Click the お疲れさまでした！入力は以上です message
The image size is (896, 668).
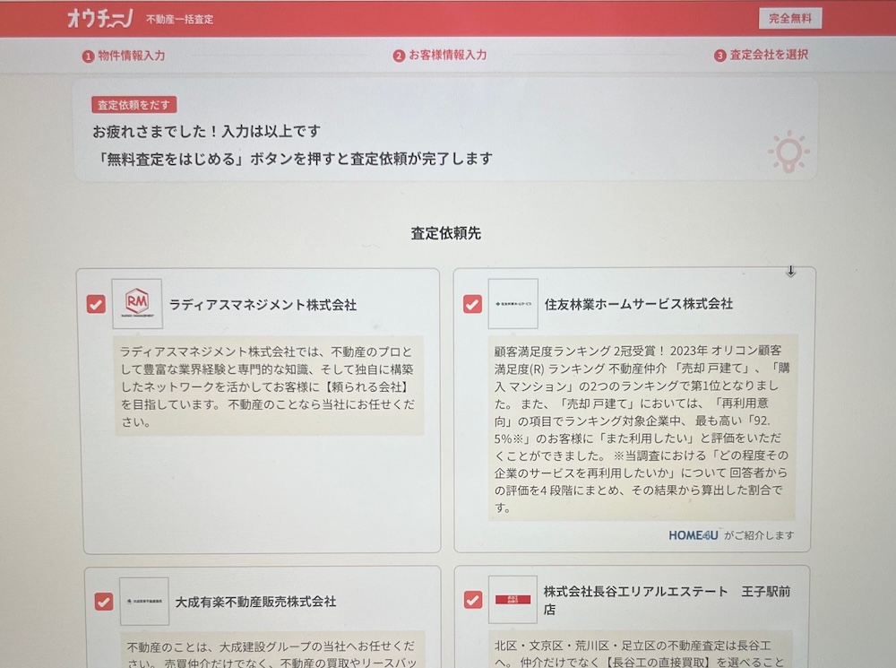pyautogui.click(x=206, y=132)
